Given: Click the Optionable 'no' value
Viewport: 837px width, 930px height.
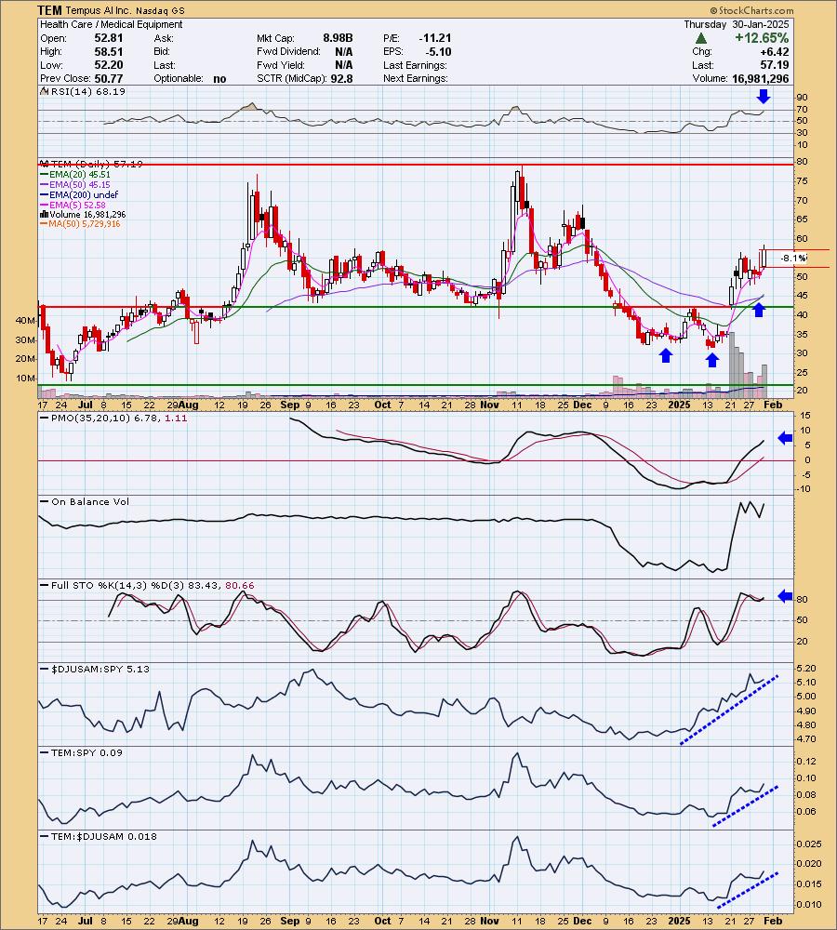Looking at the screenshot, I should (x=219, y=79).
